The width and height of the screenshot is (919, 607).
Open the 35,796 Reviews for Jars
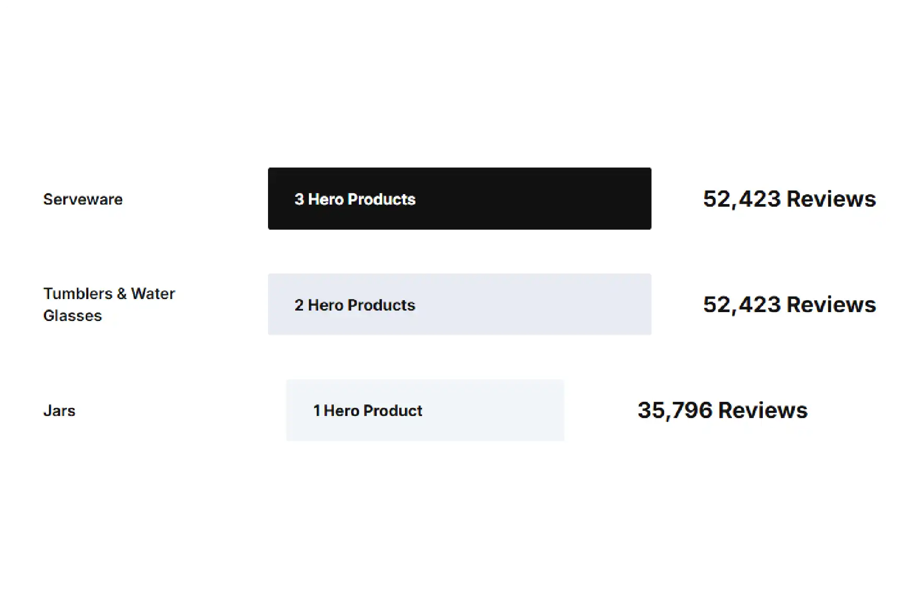(723, 411)
